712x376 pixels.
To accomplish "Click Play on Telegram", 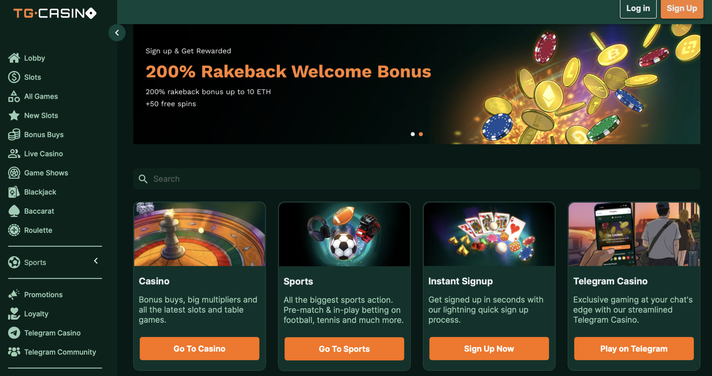I will 634,349.
